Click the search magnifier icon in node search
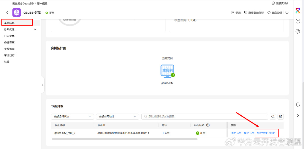The height and width of the screenshot is (149, 304). tap(145, 117)
